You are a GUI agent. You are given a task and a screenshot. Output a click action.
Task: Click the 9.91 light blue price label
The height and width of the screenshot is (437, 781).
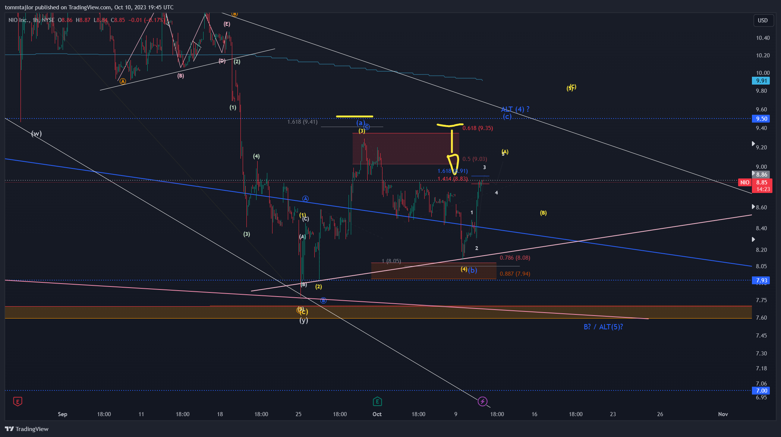click(x=761, y=80)
